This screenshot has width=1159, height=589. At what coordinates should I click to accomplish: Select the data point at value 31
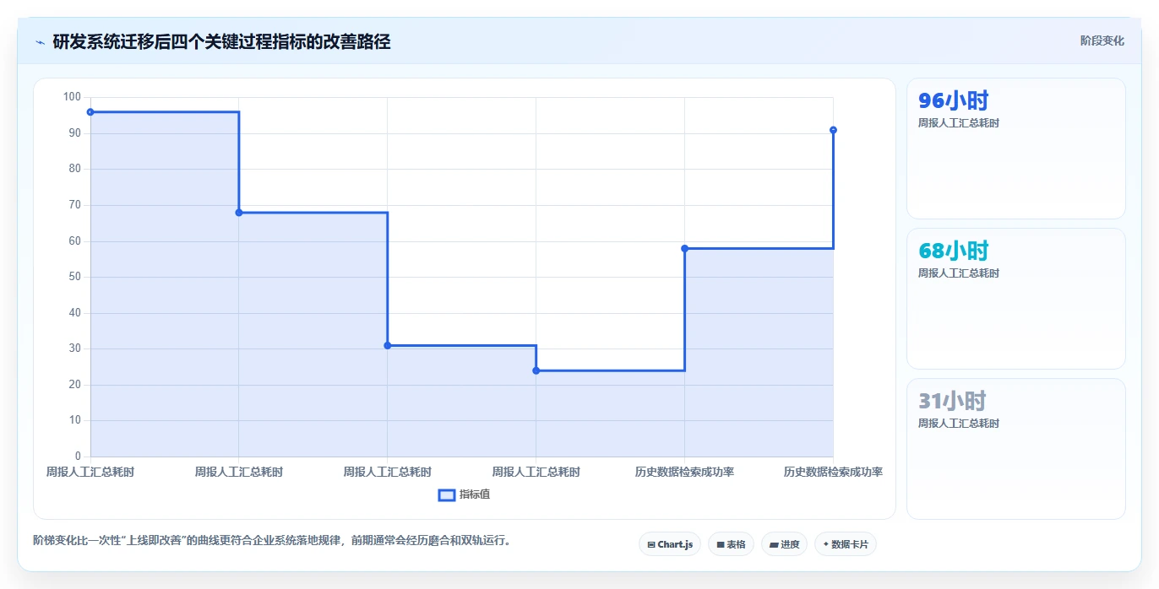(x=388, y=345)
